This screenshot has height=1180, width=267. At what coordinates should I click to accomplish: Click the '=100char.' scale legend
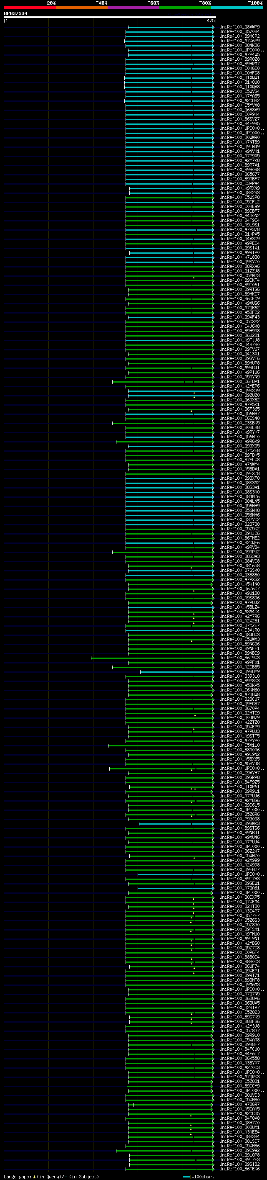pos(199,1177)
